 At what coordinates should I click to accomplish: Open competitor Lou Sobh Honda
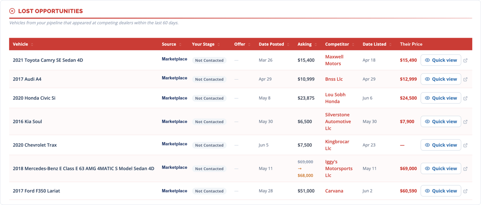[335, 98]
